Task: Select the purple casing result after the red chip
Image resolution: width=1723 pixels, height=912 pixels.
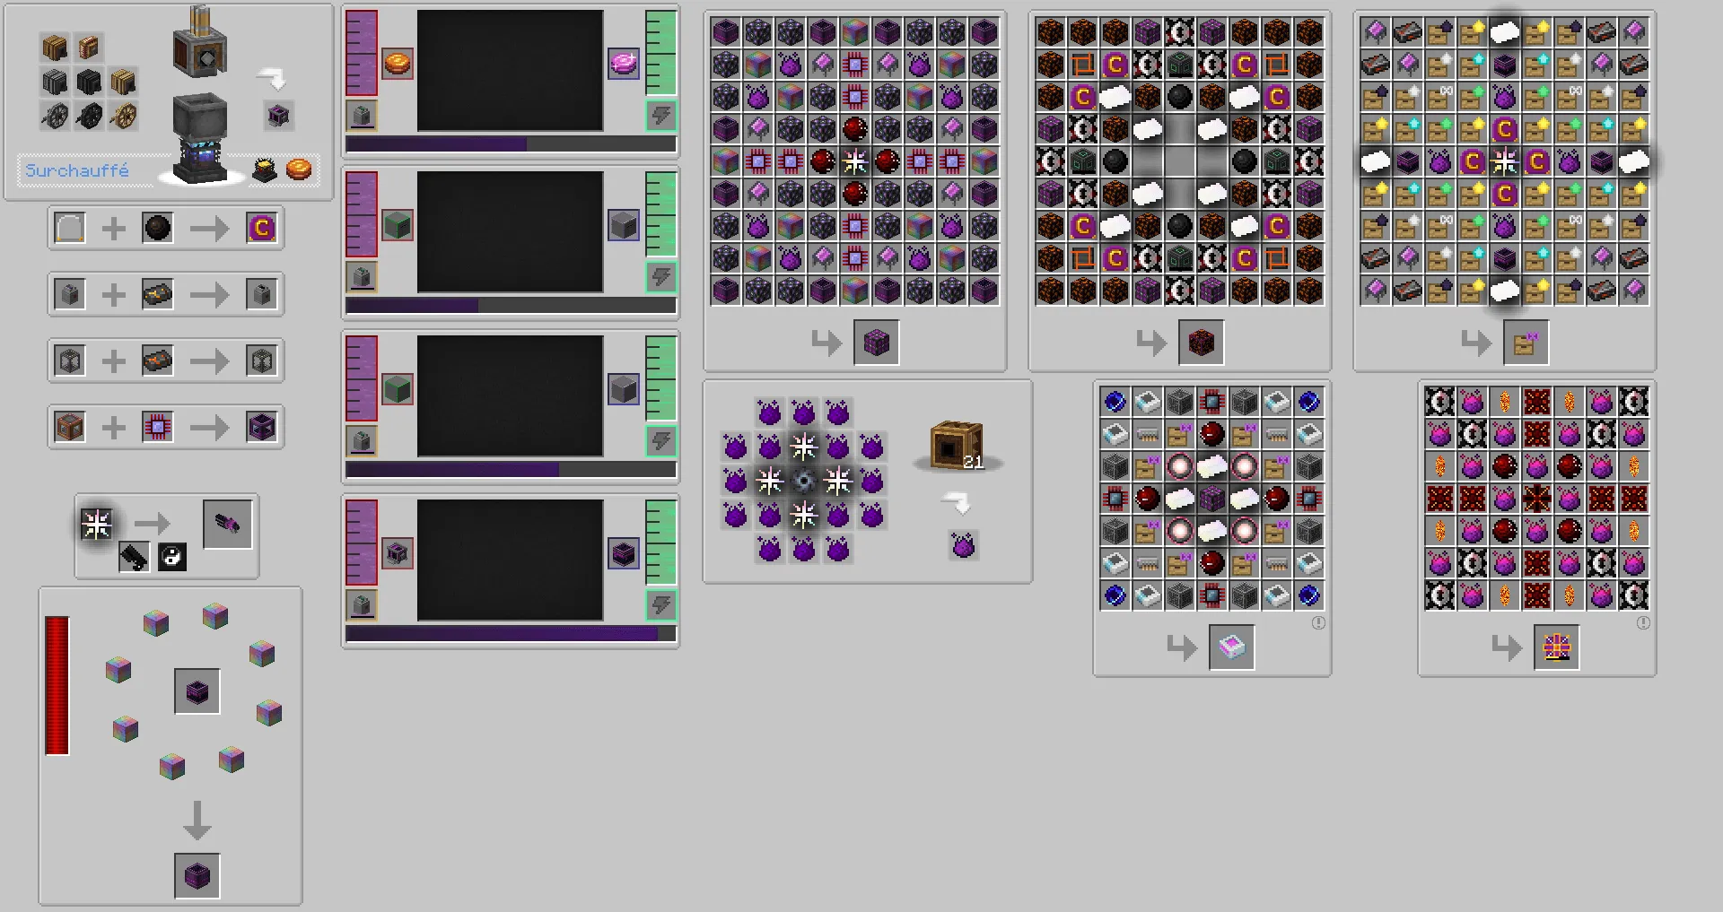Action: point(261,427)
